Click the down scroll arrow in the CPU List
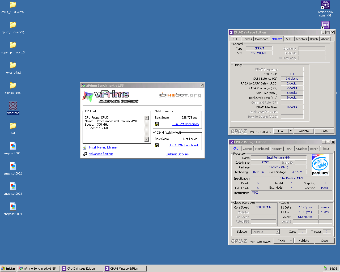 147,139
